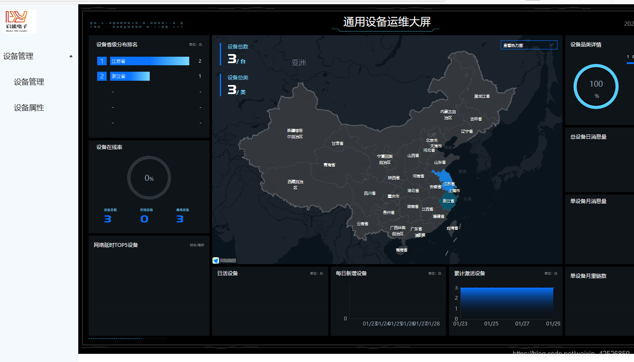The image size is (634, 362).
Task: Click the 通用设备运维大屏 dashboard title
Action: [387, 22]
